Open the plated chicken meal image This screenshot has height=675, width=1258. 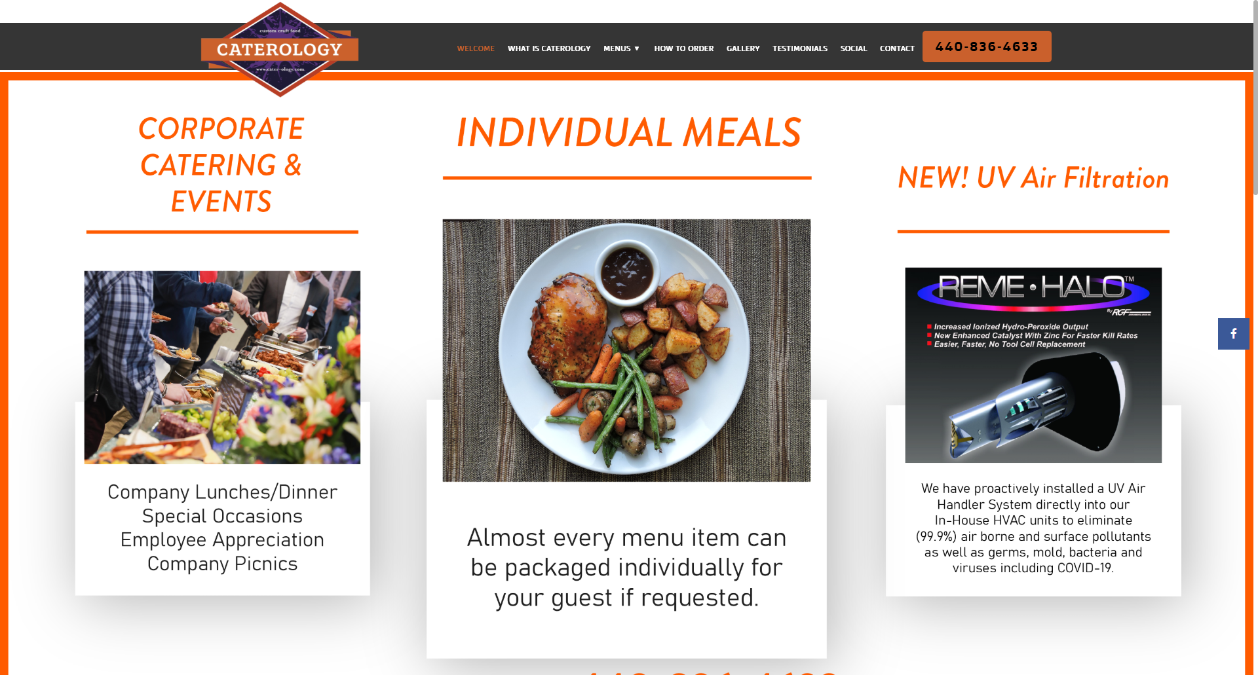pos(626,350)
